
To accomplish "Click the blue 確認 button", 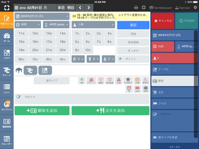I will click(x=133, y=25).
